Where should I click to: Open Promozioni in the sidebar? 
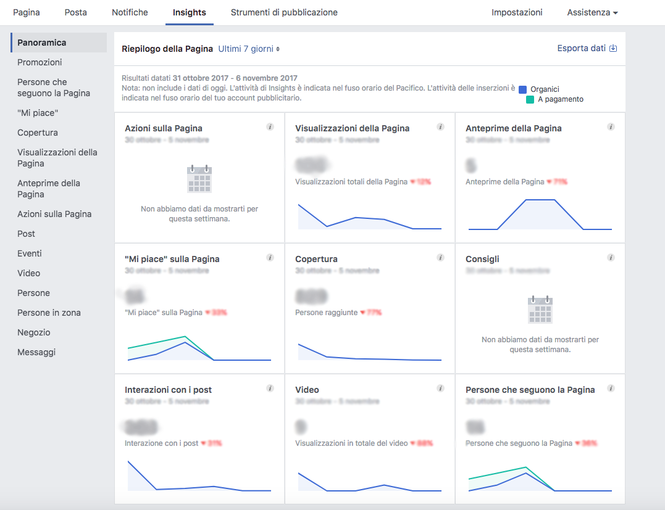coord(40,62)
